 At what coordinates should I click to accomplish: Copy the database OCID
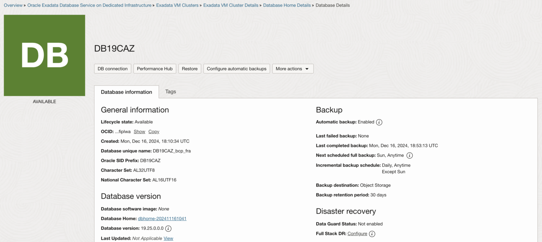point(153,131)
